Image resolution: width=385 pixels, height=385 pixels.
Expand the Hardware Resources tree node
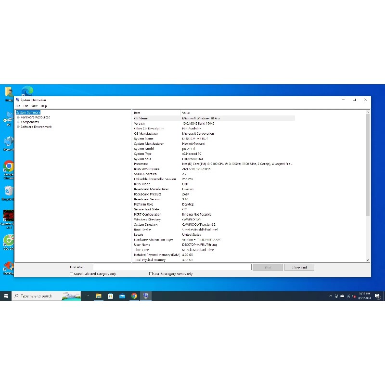(18, 117)
